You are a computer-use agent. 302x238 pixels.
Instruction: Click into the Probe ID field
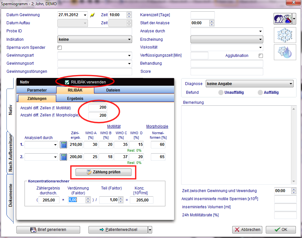(x=95, y=31)
